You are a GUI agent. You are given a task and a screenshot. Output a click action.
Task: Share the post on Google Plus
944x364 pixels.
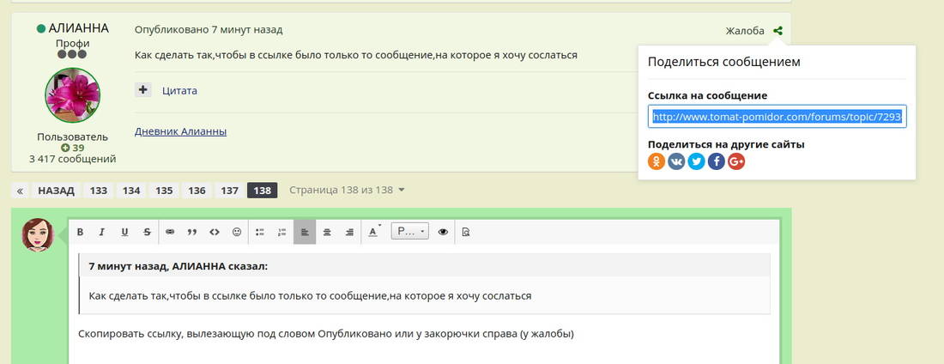pos(735,161)
